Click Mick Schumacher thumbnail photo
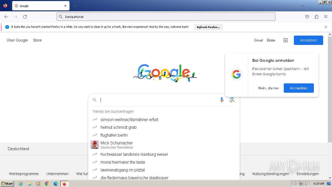Screen dimensions: 332x187 pos(95,145)
